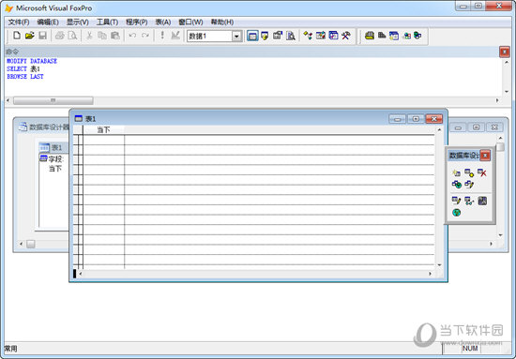Click the yellow printer-shaped icon in second toolbar
Viewport: 516px width, 359px height.
coord(370,36)
